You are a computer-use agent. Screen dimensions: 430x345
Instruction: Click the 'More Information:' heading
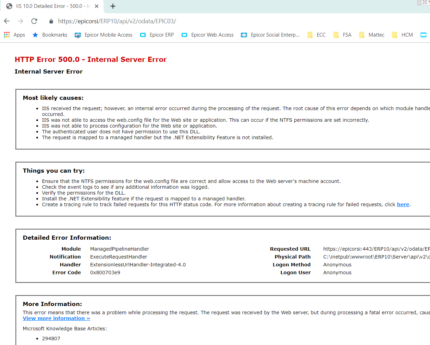coord(52,304)
